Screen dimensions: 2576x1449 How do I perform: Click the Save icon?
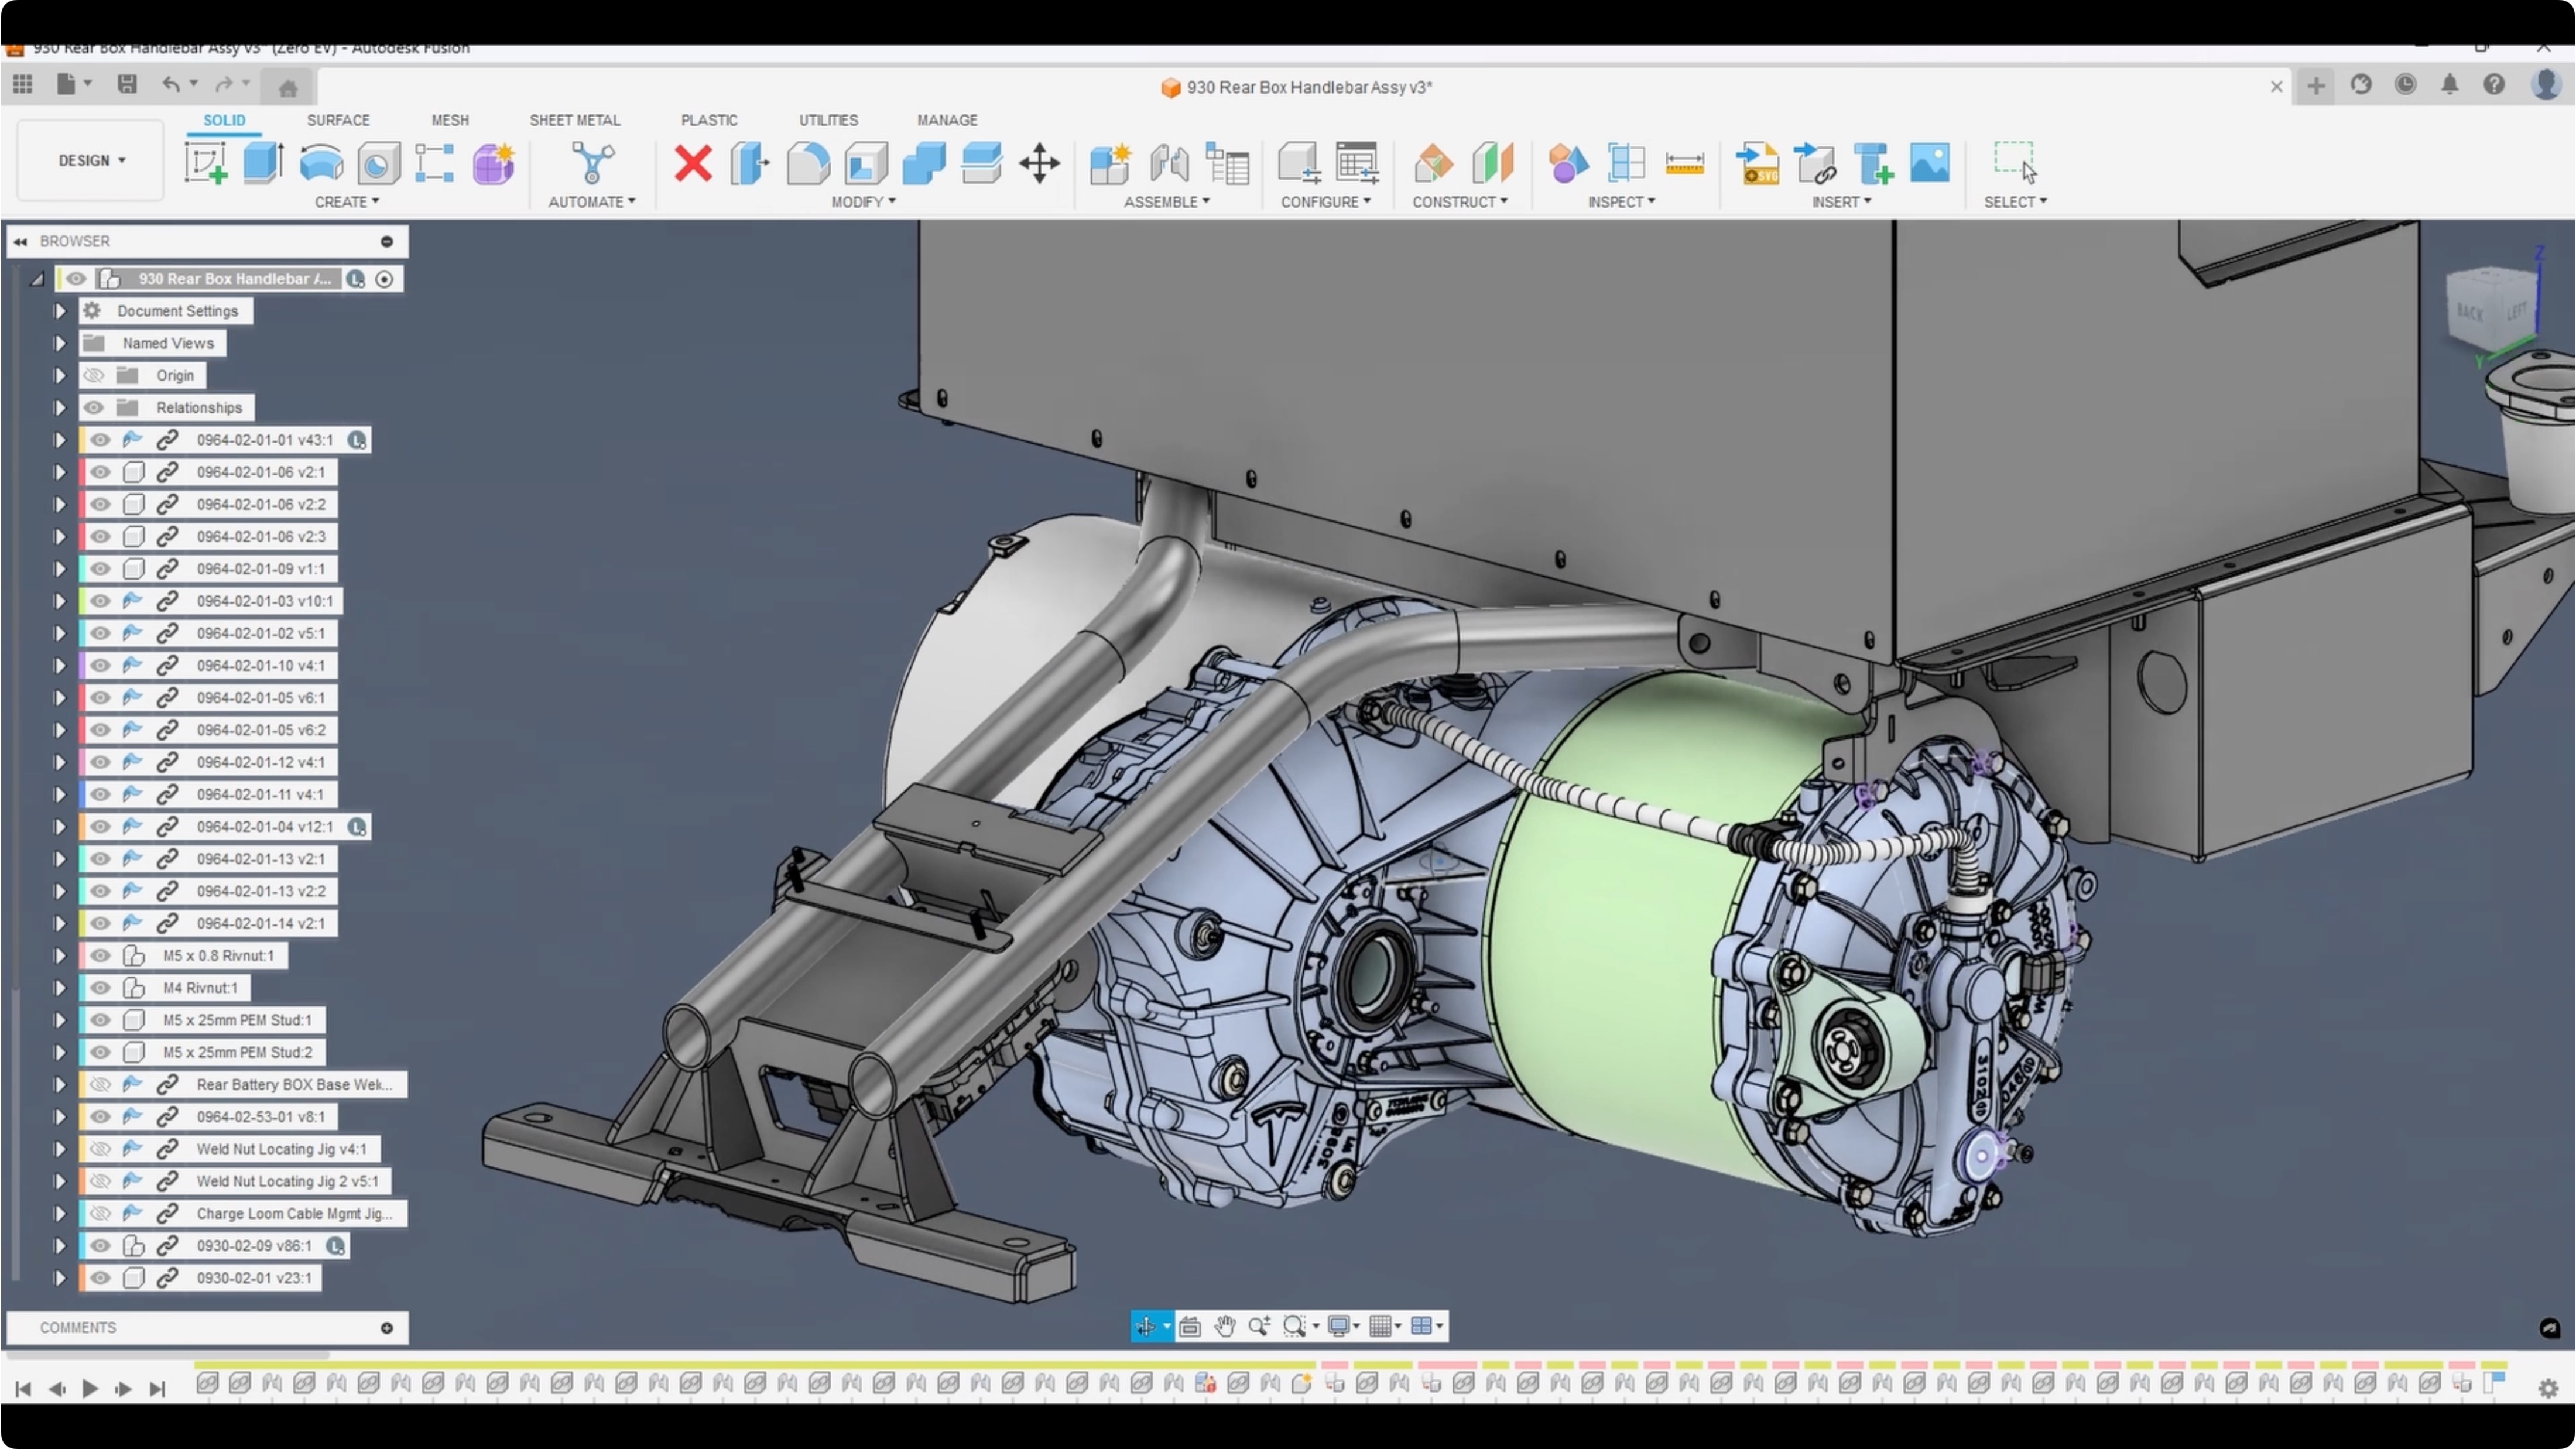[x=127, y=84]
